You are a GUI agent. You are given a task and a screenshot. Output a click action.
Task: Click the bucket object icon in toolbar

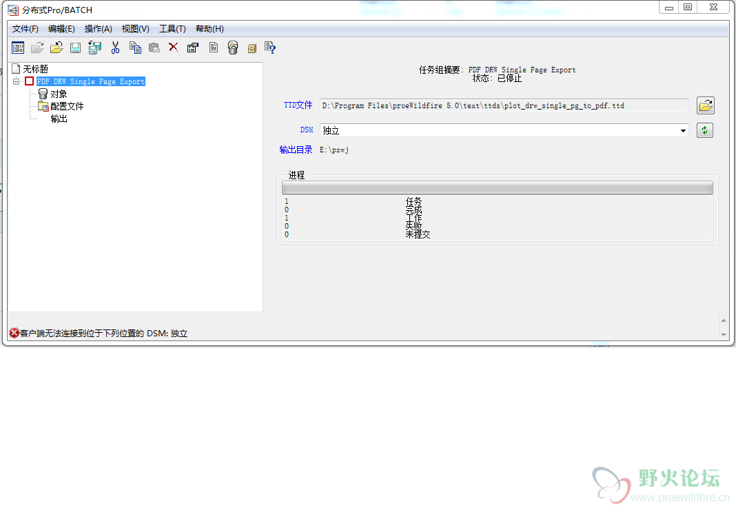tap(233, 48)
